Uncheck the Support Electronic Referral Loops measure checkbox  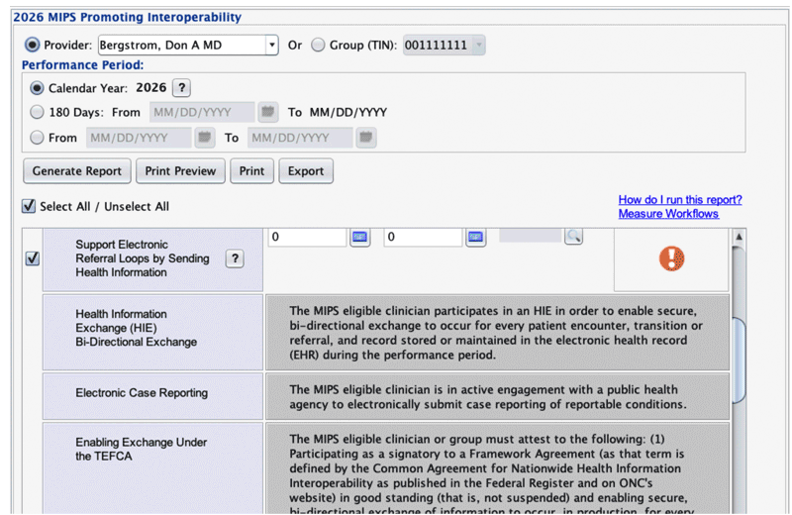pyautogui.click(x=33, y=258)
